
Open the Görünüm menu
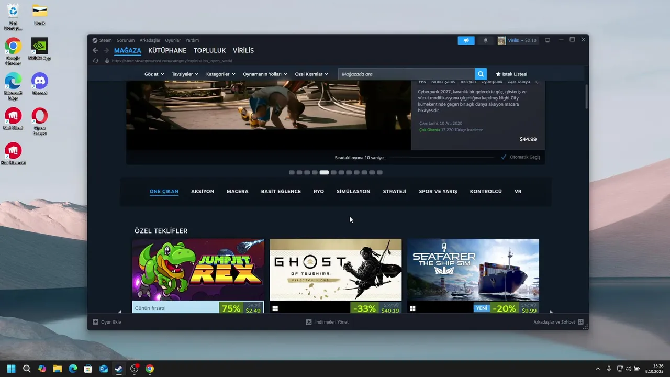click(126, 40)
